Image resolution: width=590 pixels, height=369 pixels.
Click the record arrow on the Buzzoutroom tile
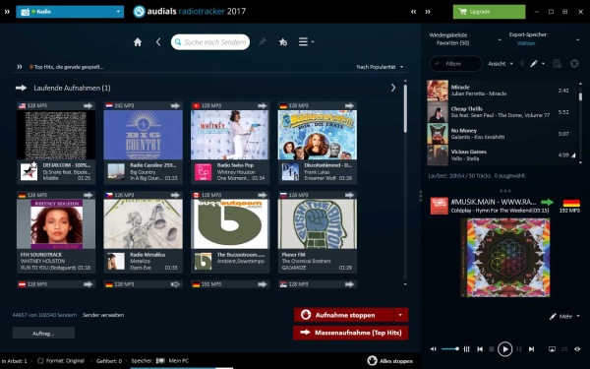(x=263, y=195)
